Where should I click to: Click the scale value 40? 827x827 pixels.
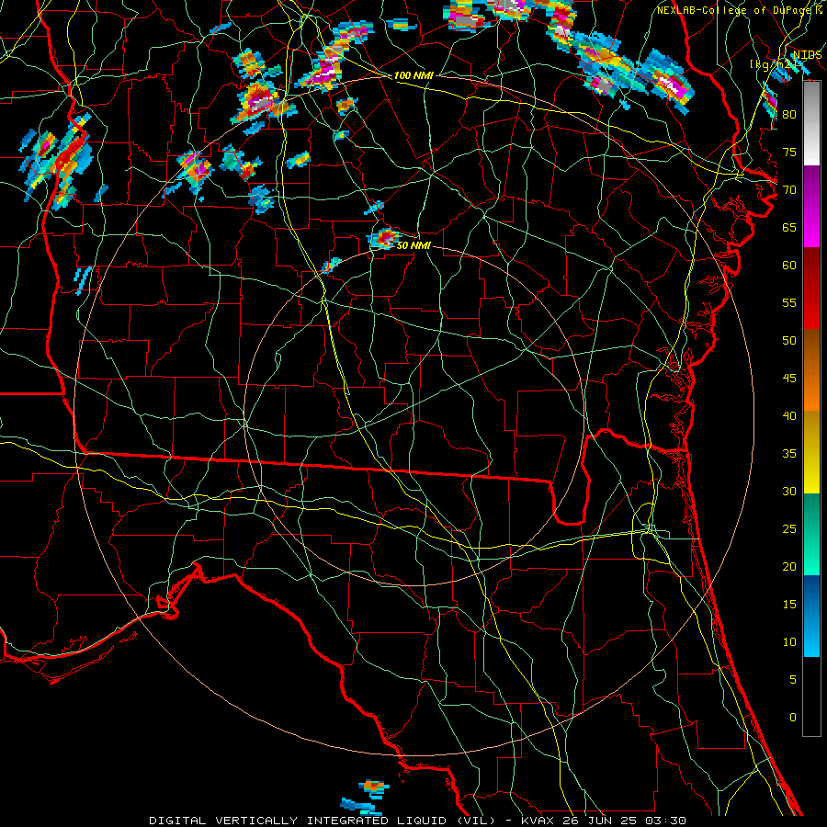(789, 415)
